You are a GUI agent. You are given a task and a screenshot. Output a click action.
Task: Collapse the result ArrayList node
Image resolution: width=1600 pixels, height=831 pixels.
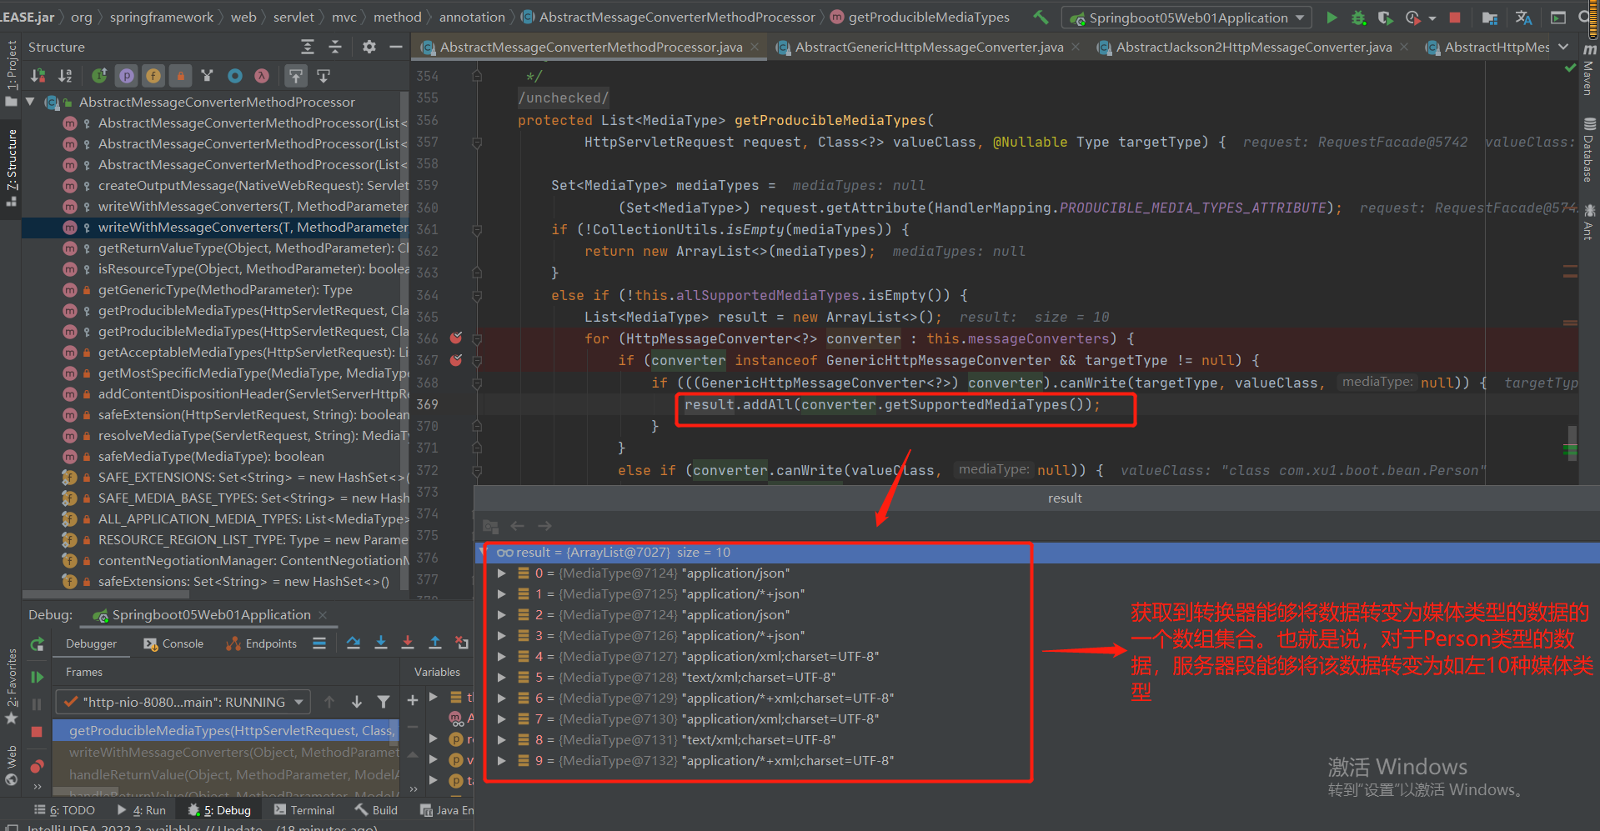click(483, 552)
